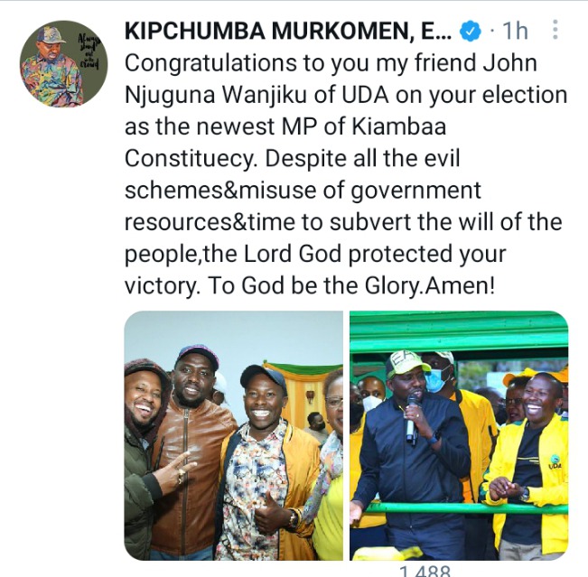View the right photo of rally speaker

tap(459, 435)
